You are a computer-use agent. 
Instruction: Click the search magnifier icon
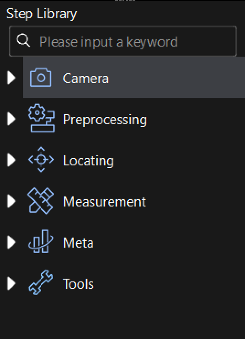(23, 40)
